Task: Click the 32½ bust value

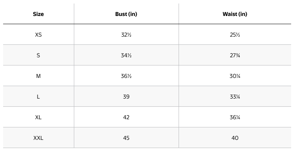Action: point(126,35)
